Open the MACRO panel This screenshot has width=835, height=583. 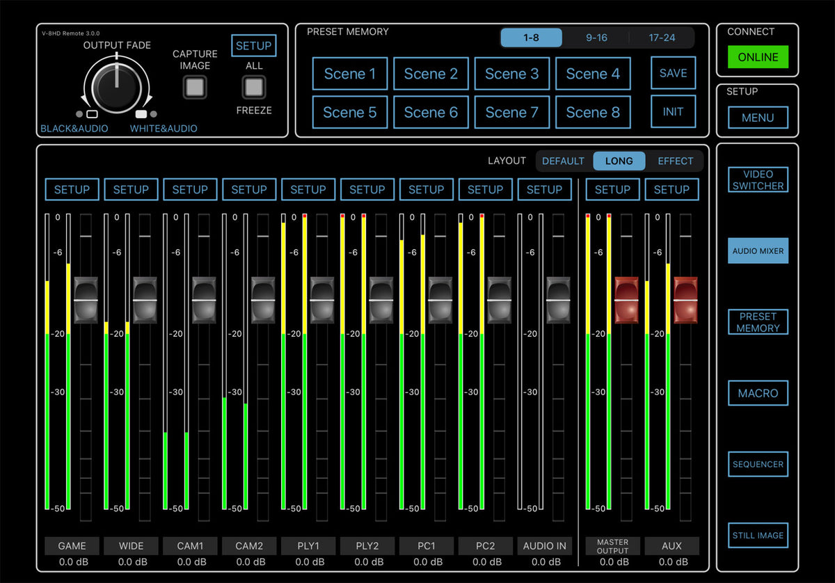pos(758,393)
